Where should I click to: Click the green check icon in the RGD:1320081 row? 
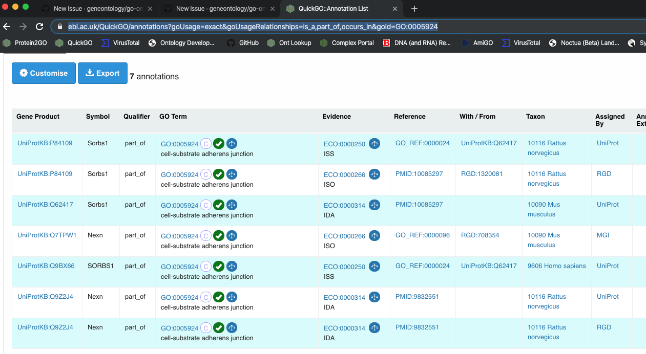[219, 174]
